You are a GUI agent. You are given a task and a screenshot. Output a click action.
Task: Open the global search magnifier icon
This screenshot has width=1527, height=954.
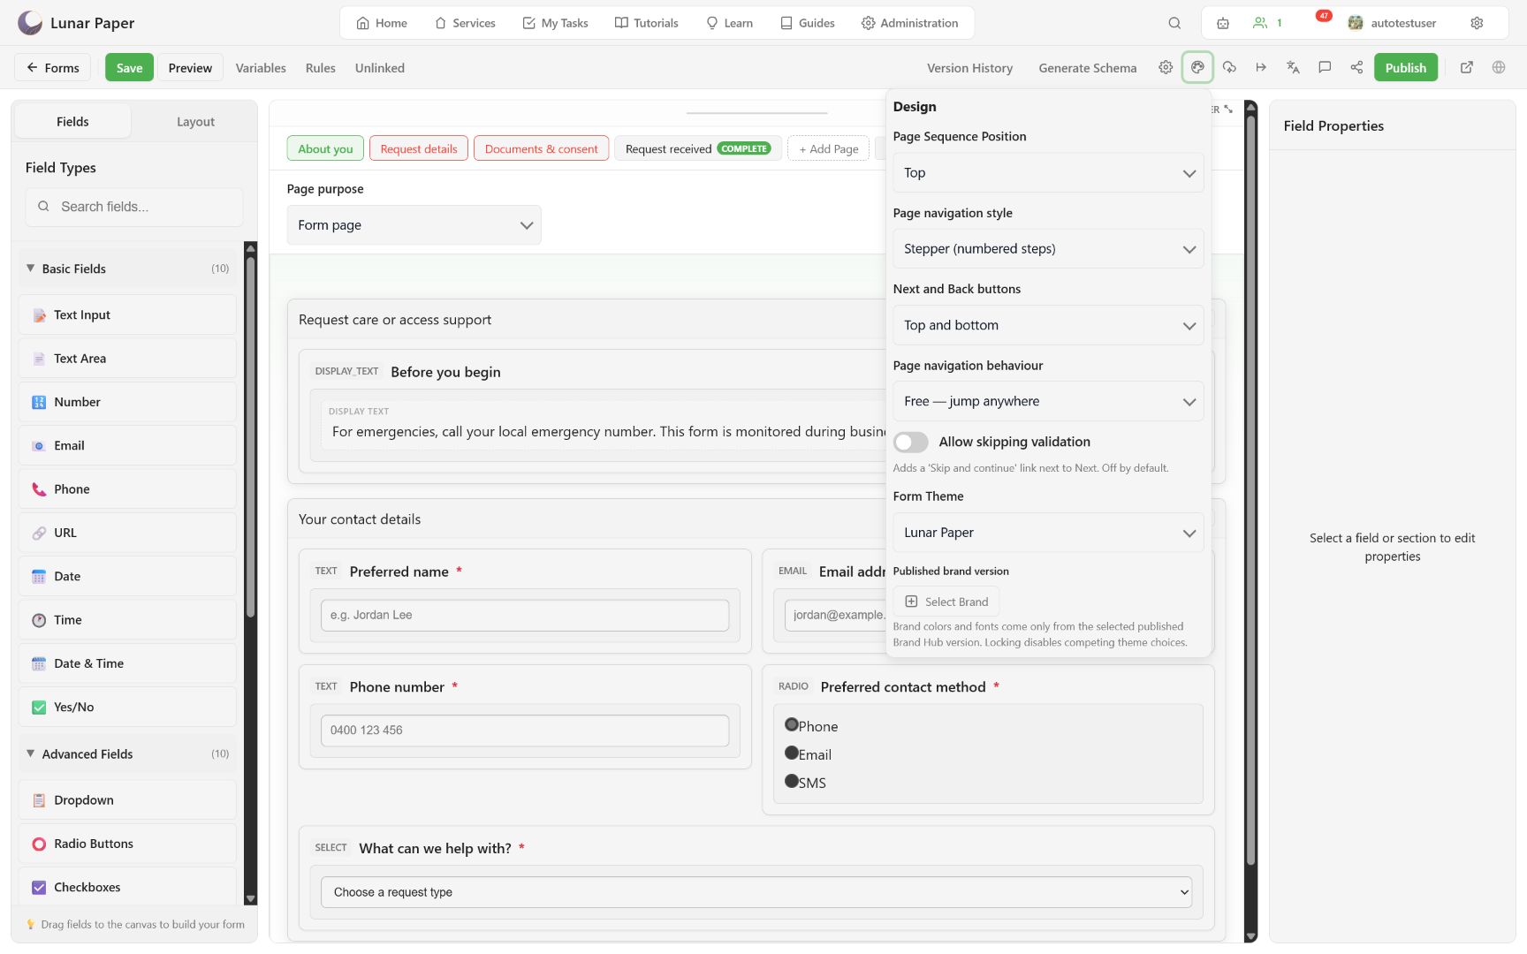coord(1174,23)
